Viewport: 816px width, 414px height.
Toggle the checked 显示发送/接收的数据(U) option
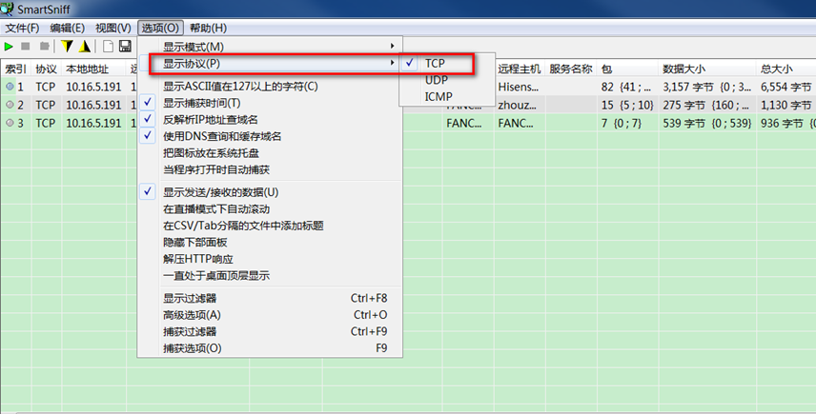[x=270, y=192]
